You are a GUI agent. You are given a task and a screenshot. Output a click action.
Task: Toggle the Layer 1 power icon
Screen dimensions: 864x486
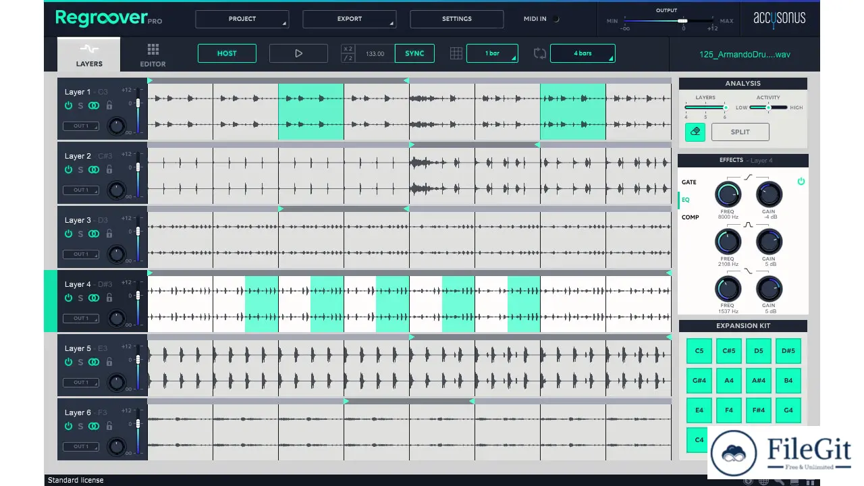click(68, 105)
